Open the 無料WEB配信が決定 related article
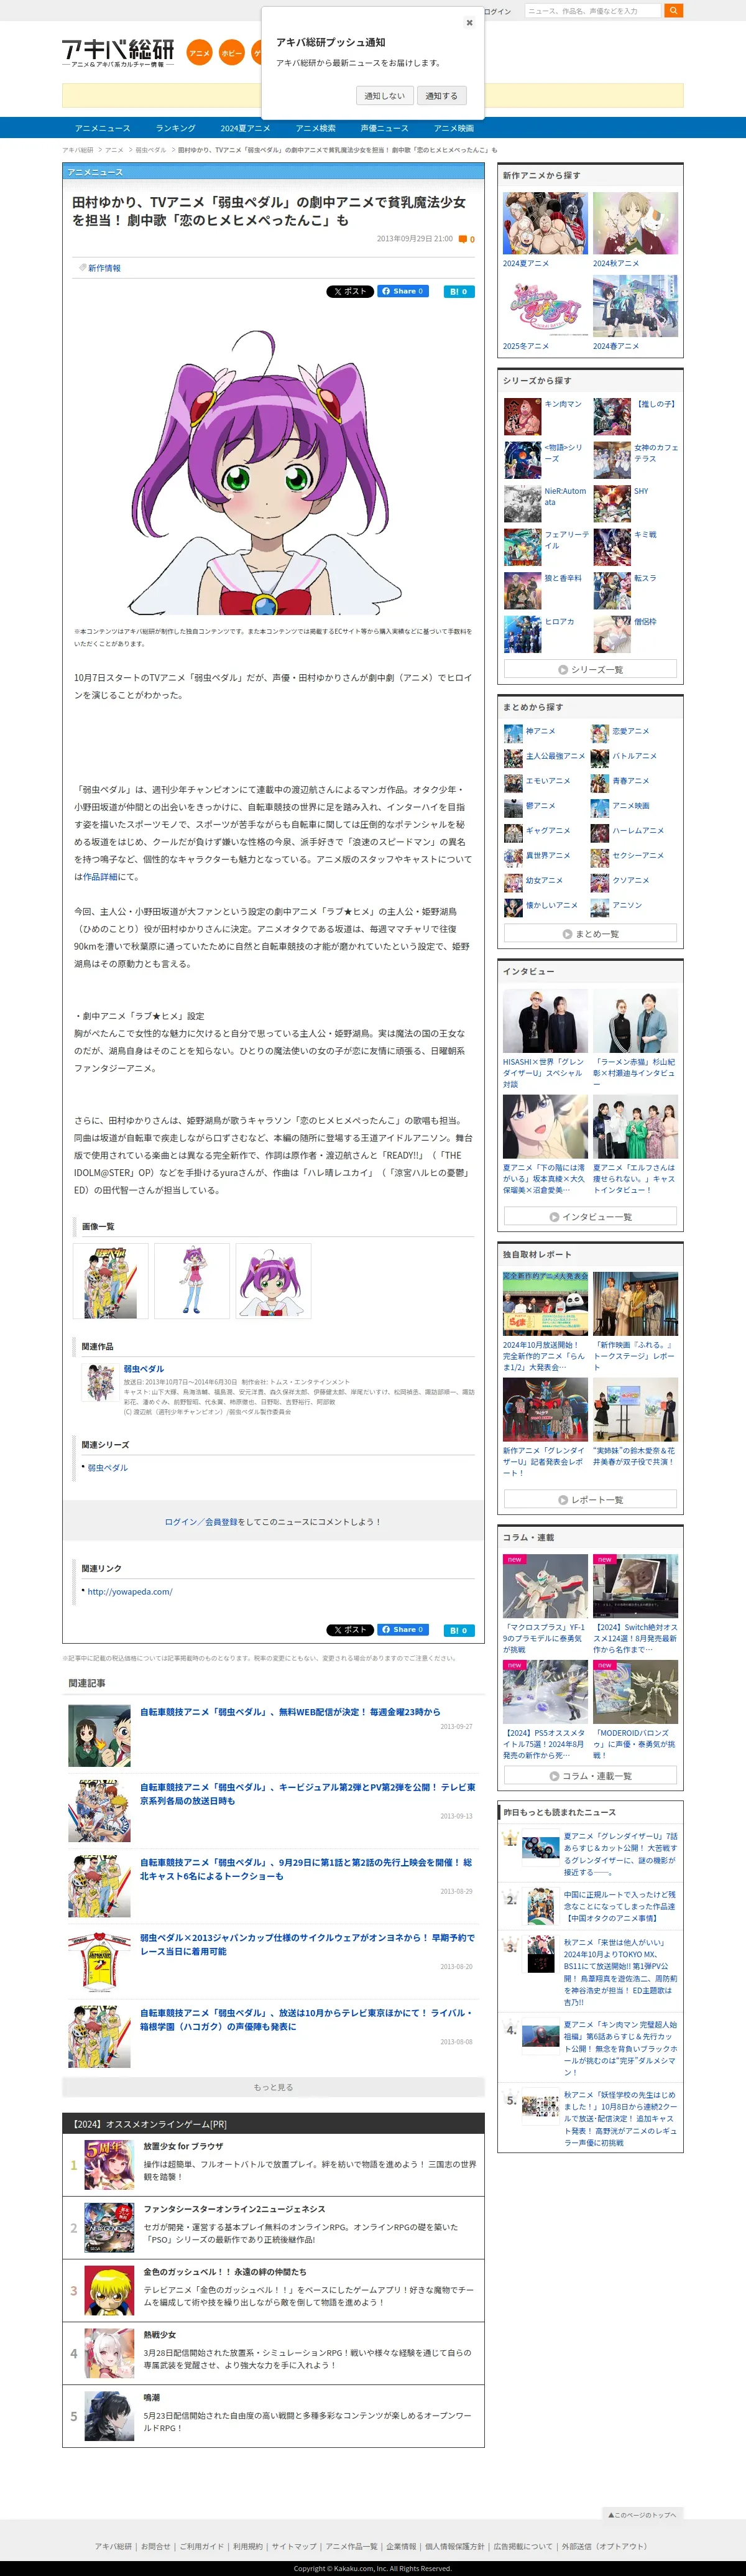Viewport: 746px width, 2576px height. (x=290, y=1712)
